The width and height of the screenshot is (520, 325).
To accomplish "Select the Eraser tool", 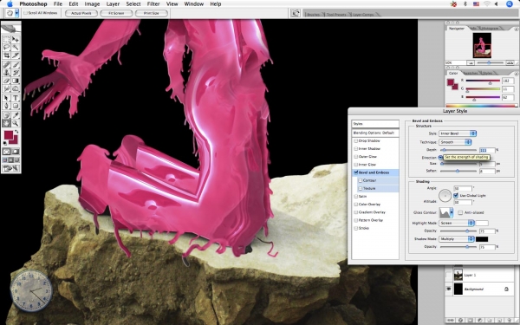I will pyautogui.click(x=6, y=81).
